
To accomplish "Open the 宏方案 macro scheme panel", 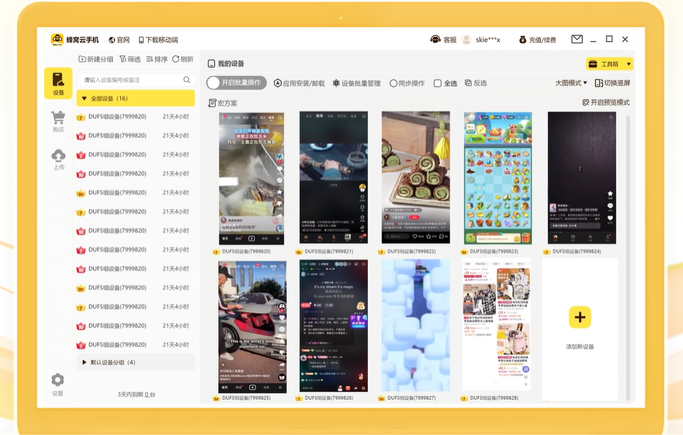I will [x=222, y=102].
